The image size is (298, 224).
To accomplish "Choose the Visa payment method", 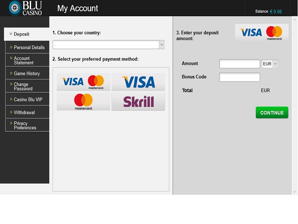I will coord(138,82).
